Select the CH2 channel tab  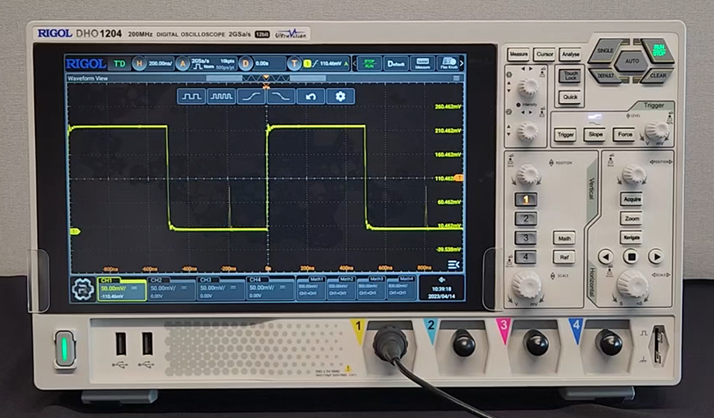[171, 289]
